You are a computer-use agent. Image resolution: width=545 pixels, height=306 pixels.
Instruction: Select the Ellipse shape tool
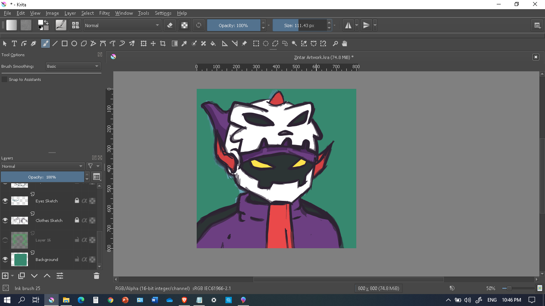74,43
